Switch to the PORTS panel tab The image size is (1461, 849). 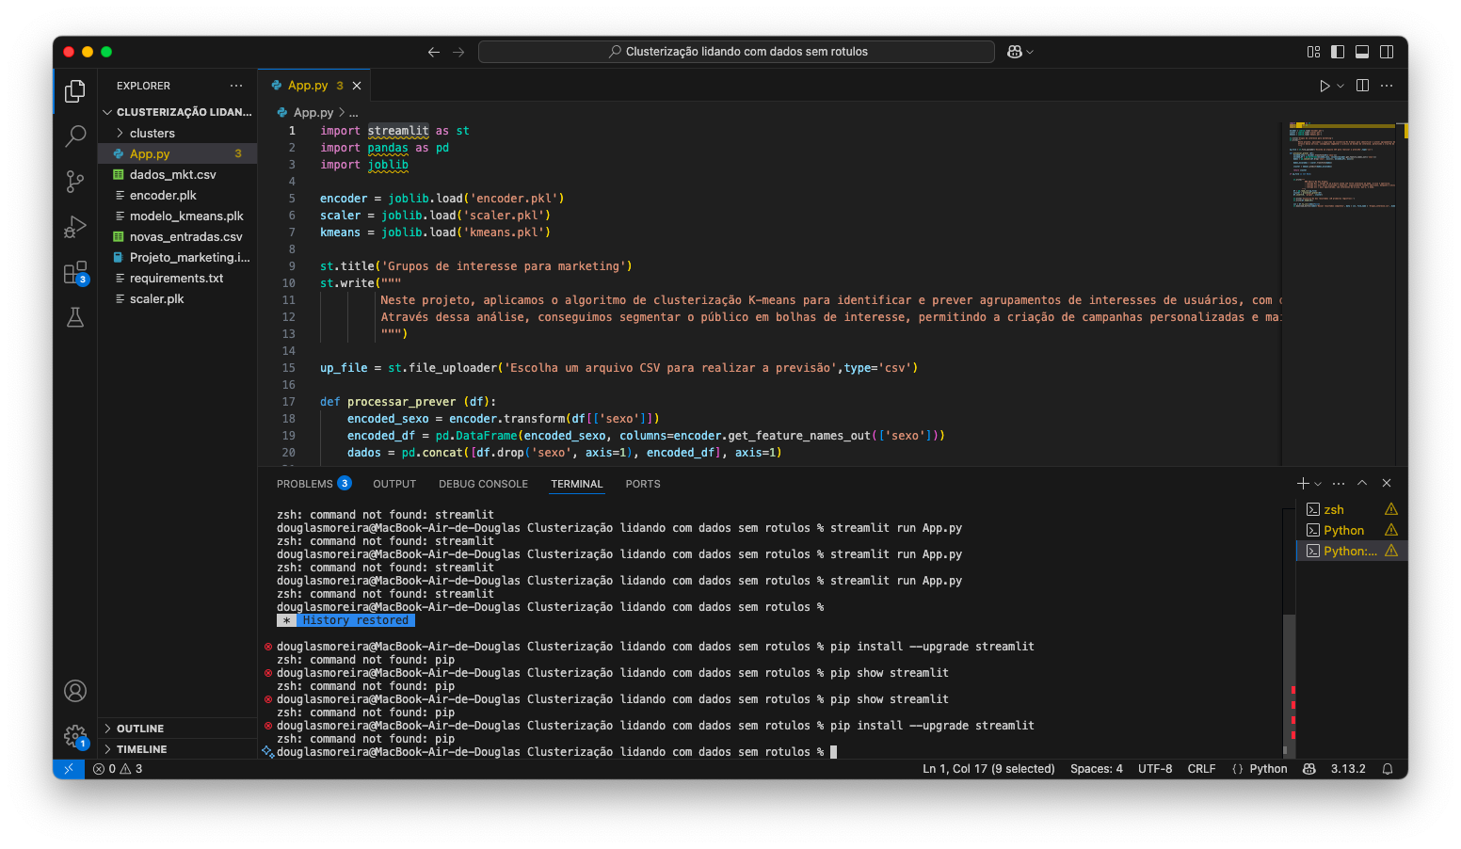[x=643, y=484]
